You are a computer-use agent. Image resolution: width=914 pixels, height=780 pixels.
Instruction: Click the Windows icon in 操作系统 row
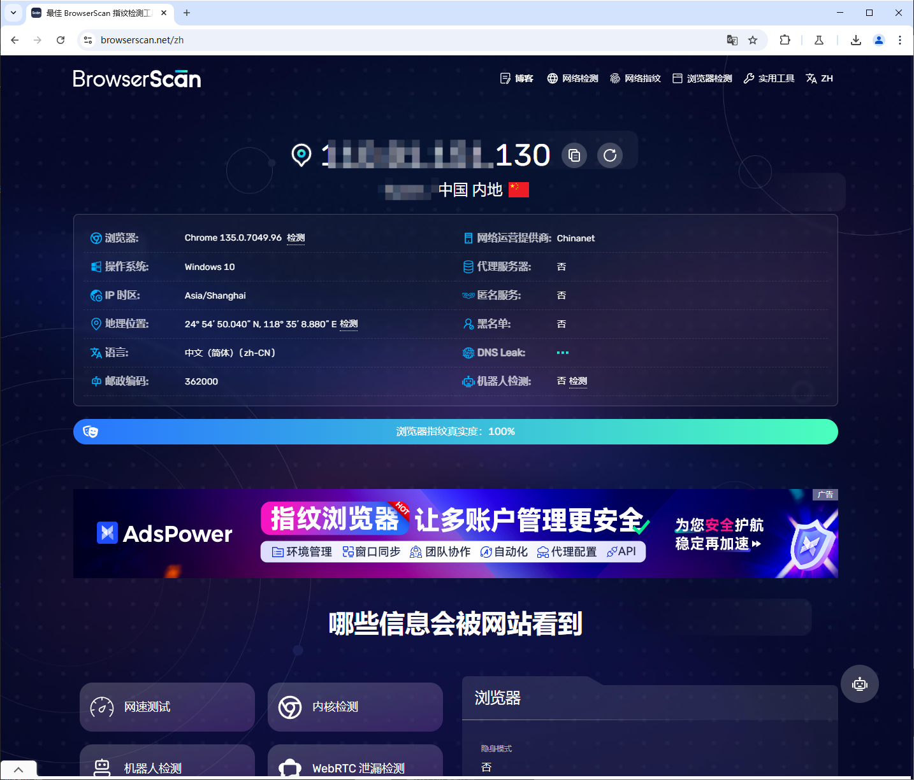(x=96, y=267)
